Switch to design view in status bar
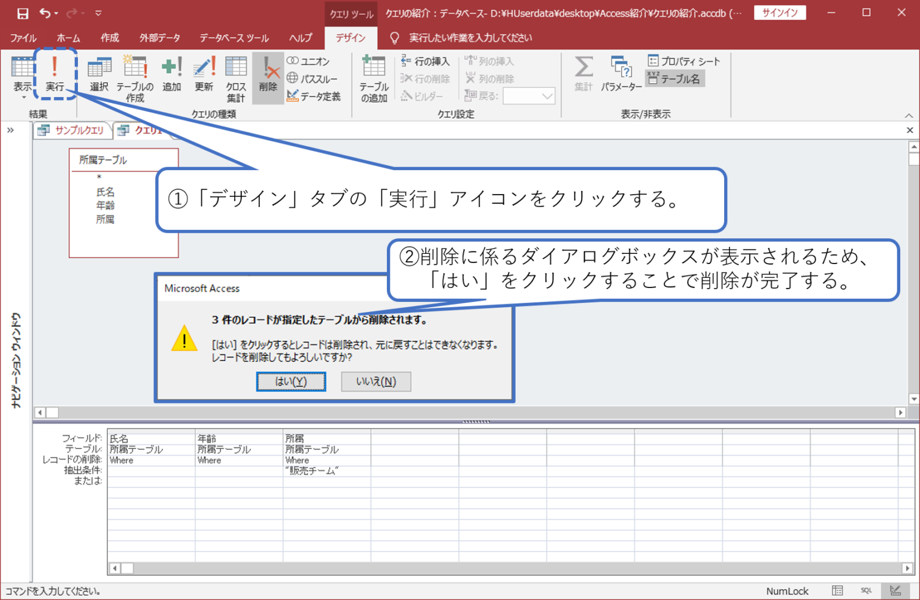This screenshot has height=600, width=920. [x=895, y=591]
